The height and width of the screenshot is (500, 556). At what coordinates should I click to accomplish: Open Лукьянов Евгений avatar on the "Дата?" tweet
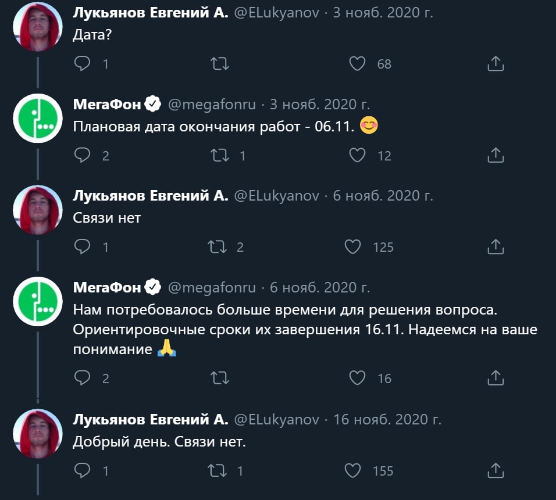[38, 26]
